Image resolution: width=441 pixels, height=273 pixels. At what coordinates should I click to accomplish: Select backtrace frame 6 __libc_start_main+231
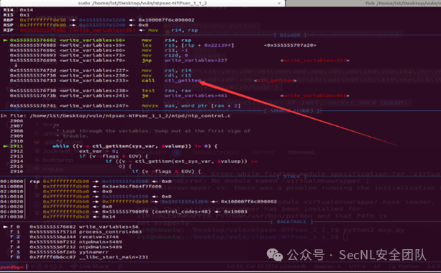point(79,257)
